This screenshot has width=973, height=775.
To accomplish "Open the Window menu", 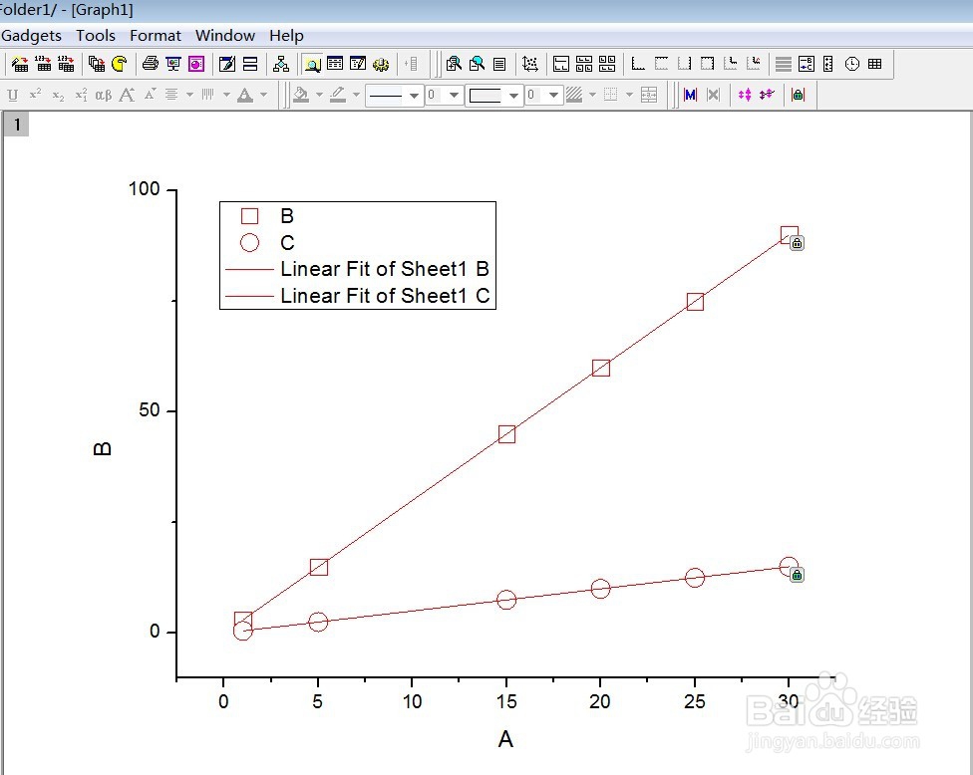I will pyautogui.click(x=224, y=35).
